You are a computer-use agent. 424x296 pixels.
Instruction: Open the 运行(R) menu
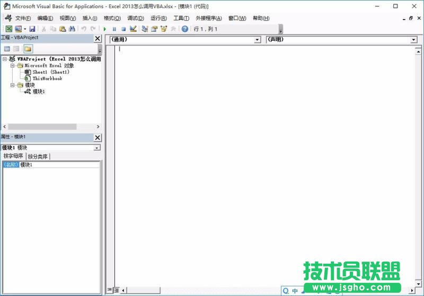pos(158,18)
